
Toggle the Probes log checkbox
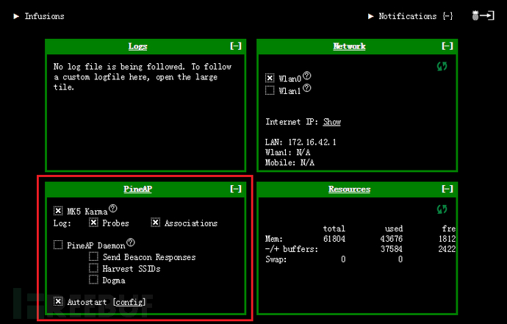click(93, 223)
